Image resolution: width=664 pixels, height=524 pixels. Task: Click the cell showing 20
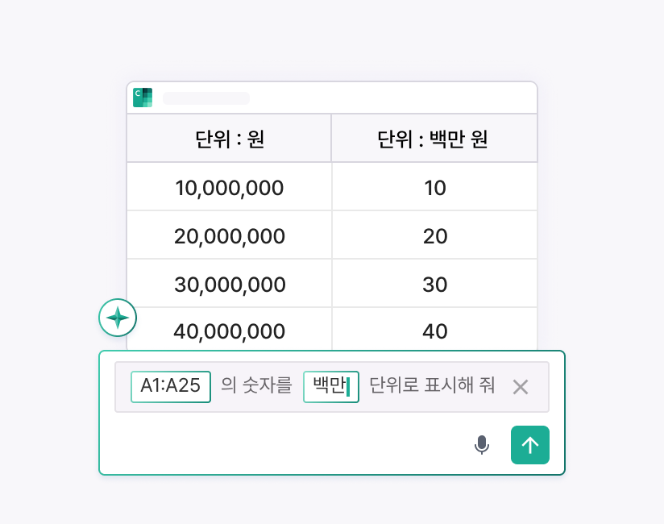tap(434, 235)
